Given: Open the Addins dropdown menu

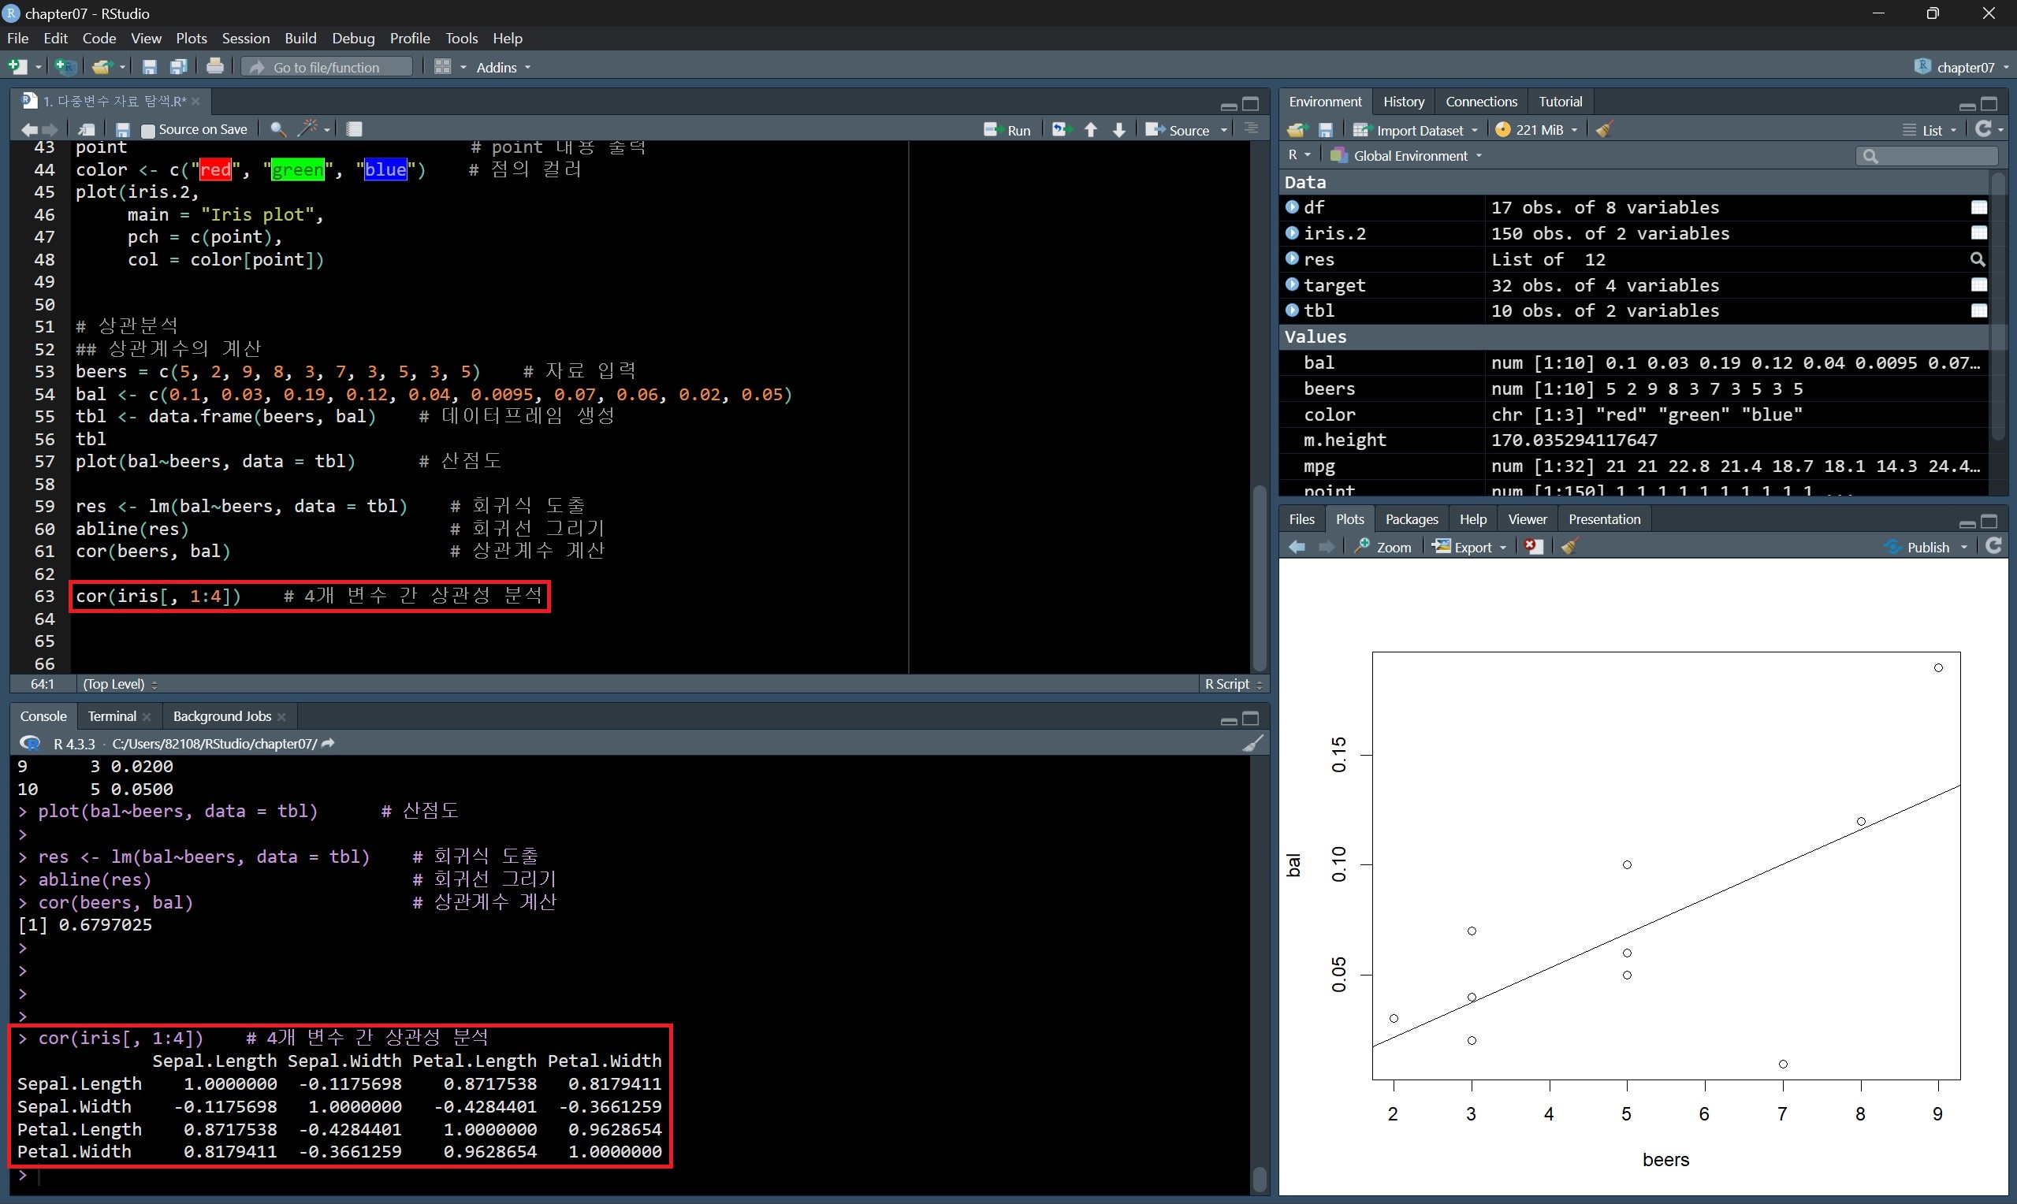Looking at the screenshot, I should point(503,67).
